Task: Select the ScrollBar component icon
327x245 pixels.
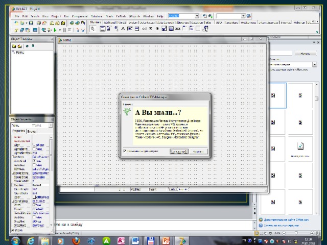Action: (x=178, y=29)
